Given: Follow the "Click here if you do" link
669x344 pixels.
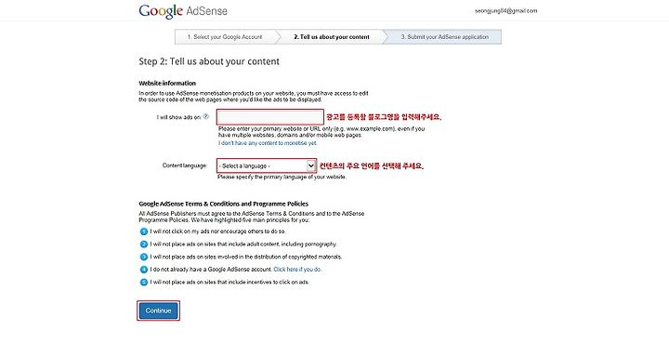Looking at the screenshot, I should click(297, 270).
